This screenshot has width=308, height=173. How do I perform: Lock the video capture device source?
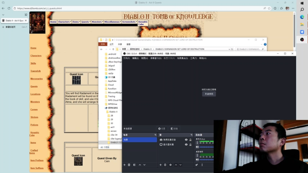pos(190,140)
